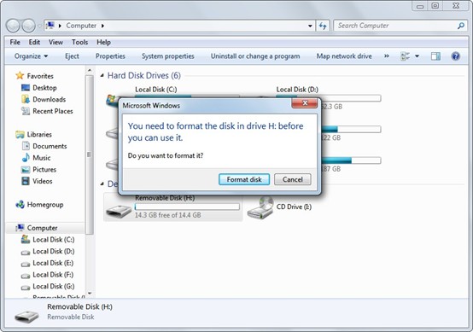Toggle the preview pane icon
Screen dimensions: 473x332
tap(435, 56)
